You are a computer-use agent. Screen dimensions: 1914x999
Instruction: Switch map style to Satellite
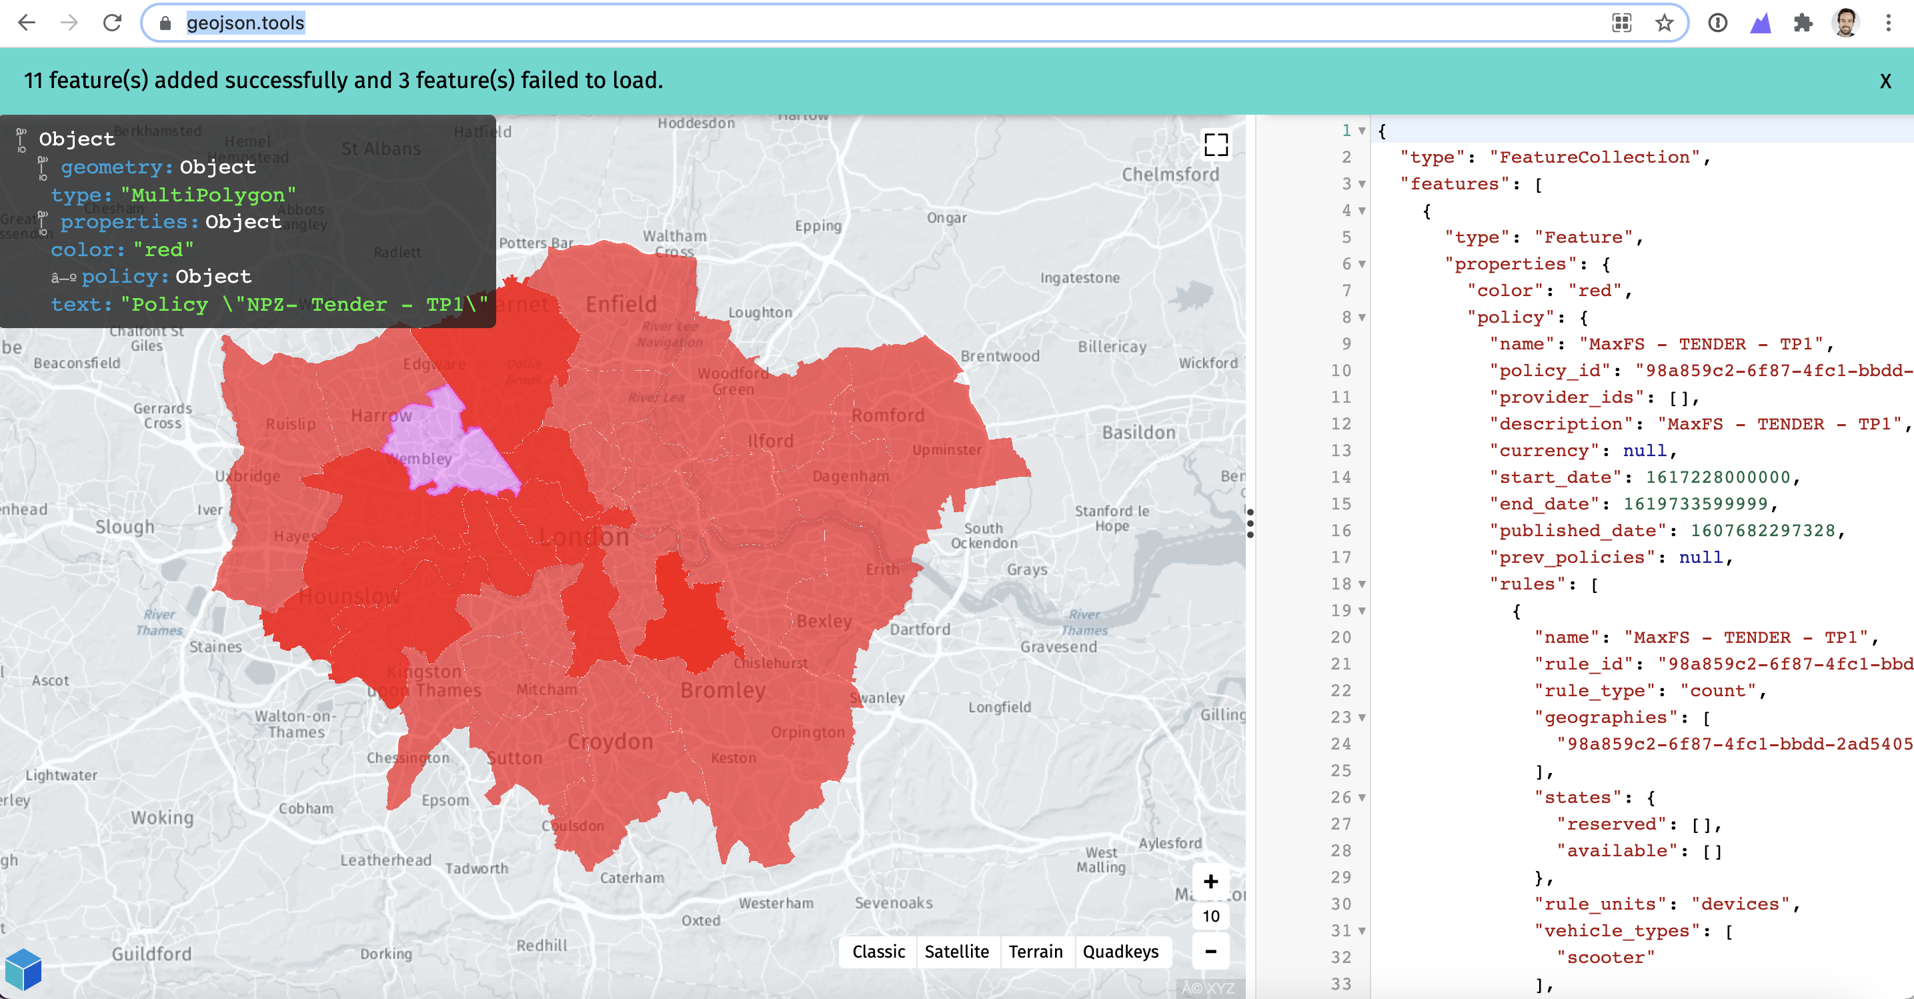[x=956, y=952]
